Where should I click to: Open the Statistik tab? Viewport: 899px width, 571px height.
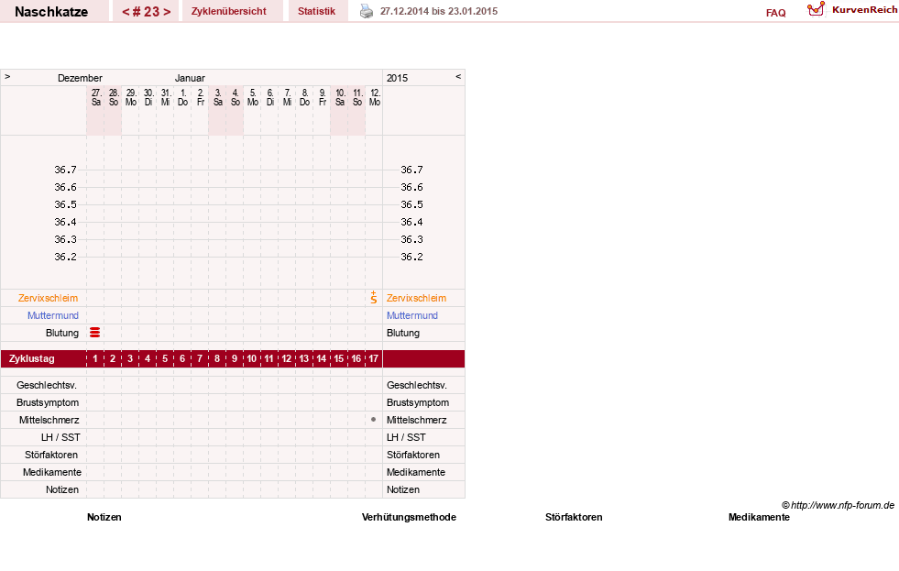coord(316,11)
